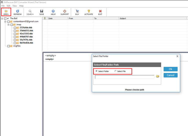Collapse The Bat! root tree node

click(2, 19)
